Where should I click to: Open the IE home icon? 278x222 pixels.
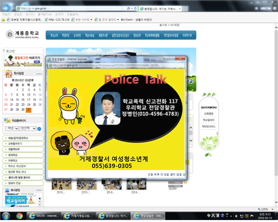click(264, 8)
